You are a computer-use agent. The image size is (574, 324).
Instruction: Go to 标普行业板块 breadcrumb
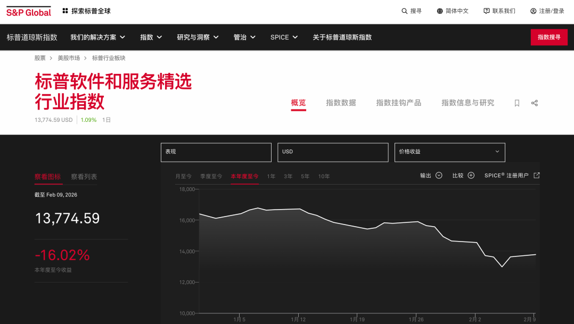(109, 58)
